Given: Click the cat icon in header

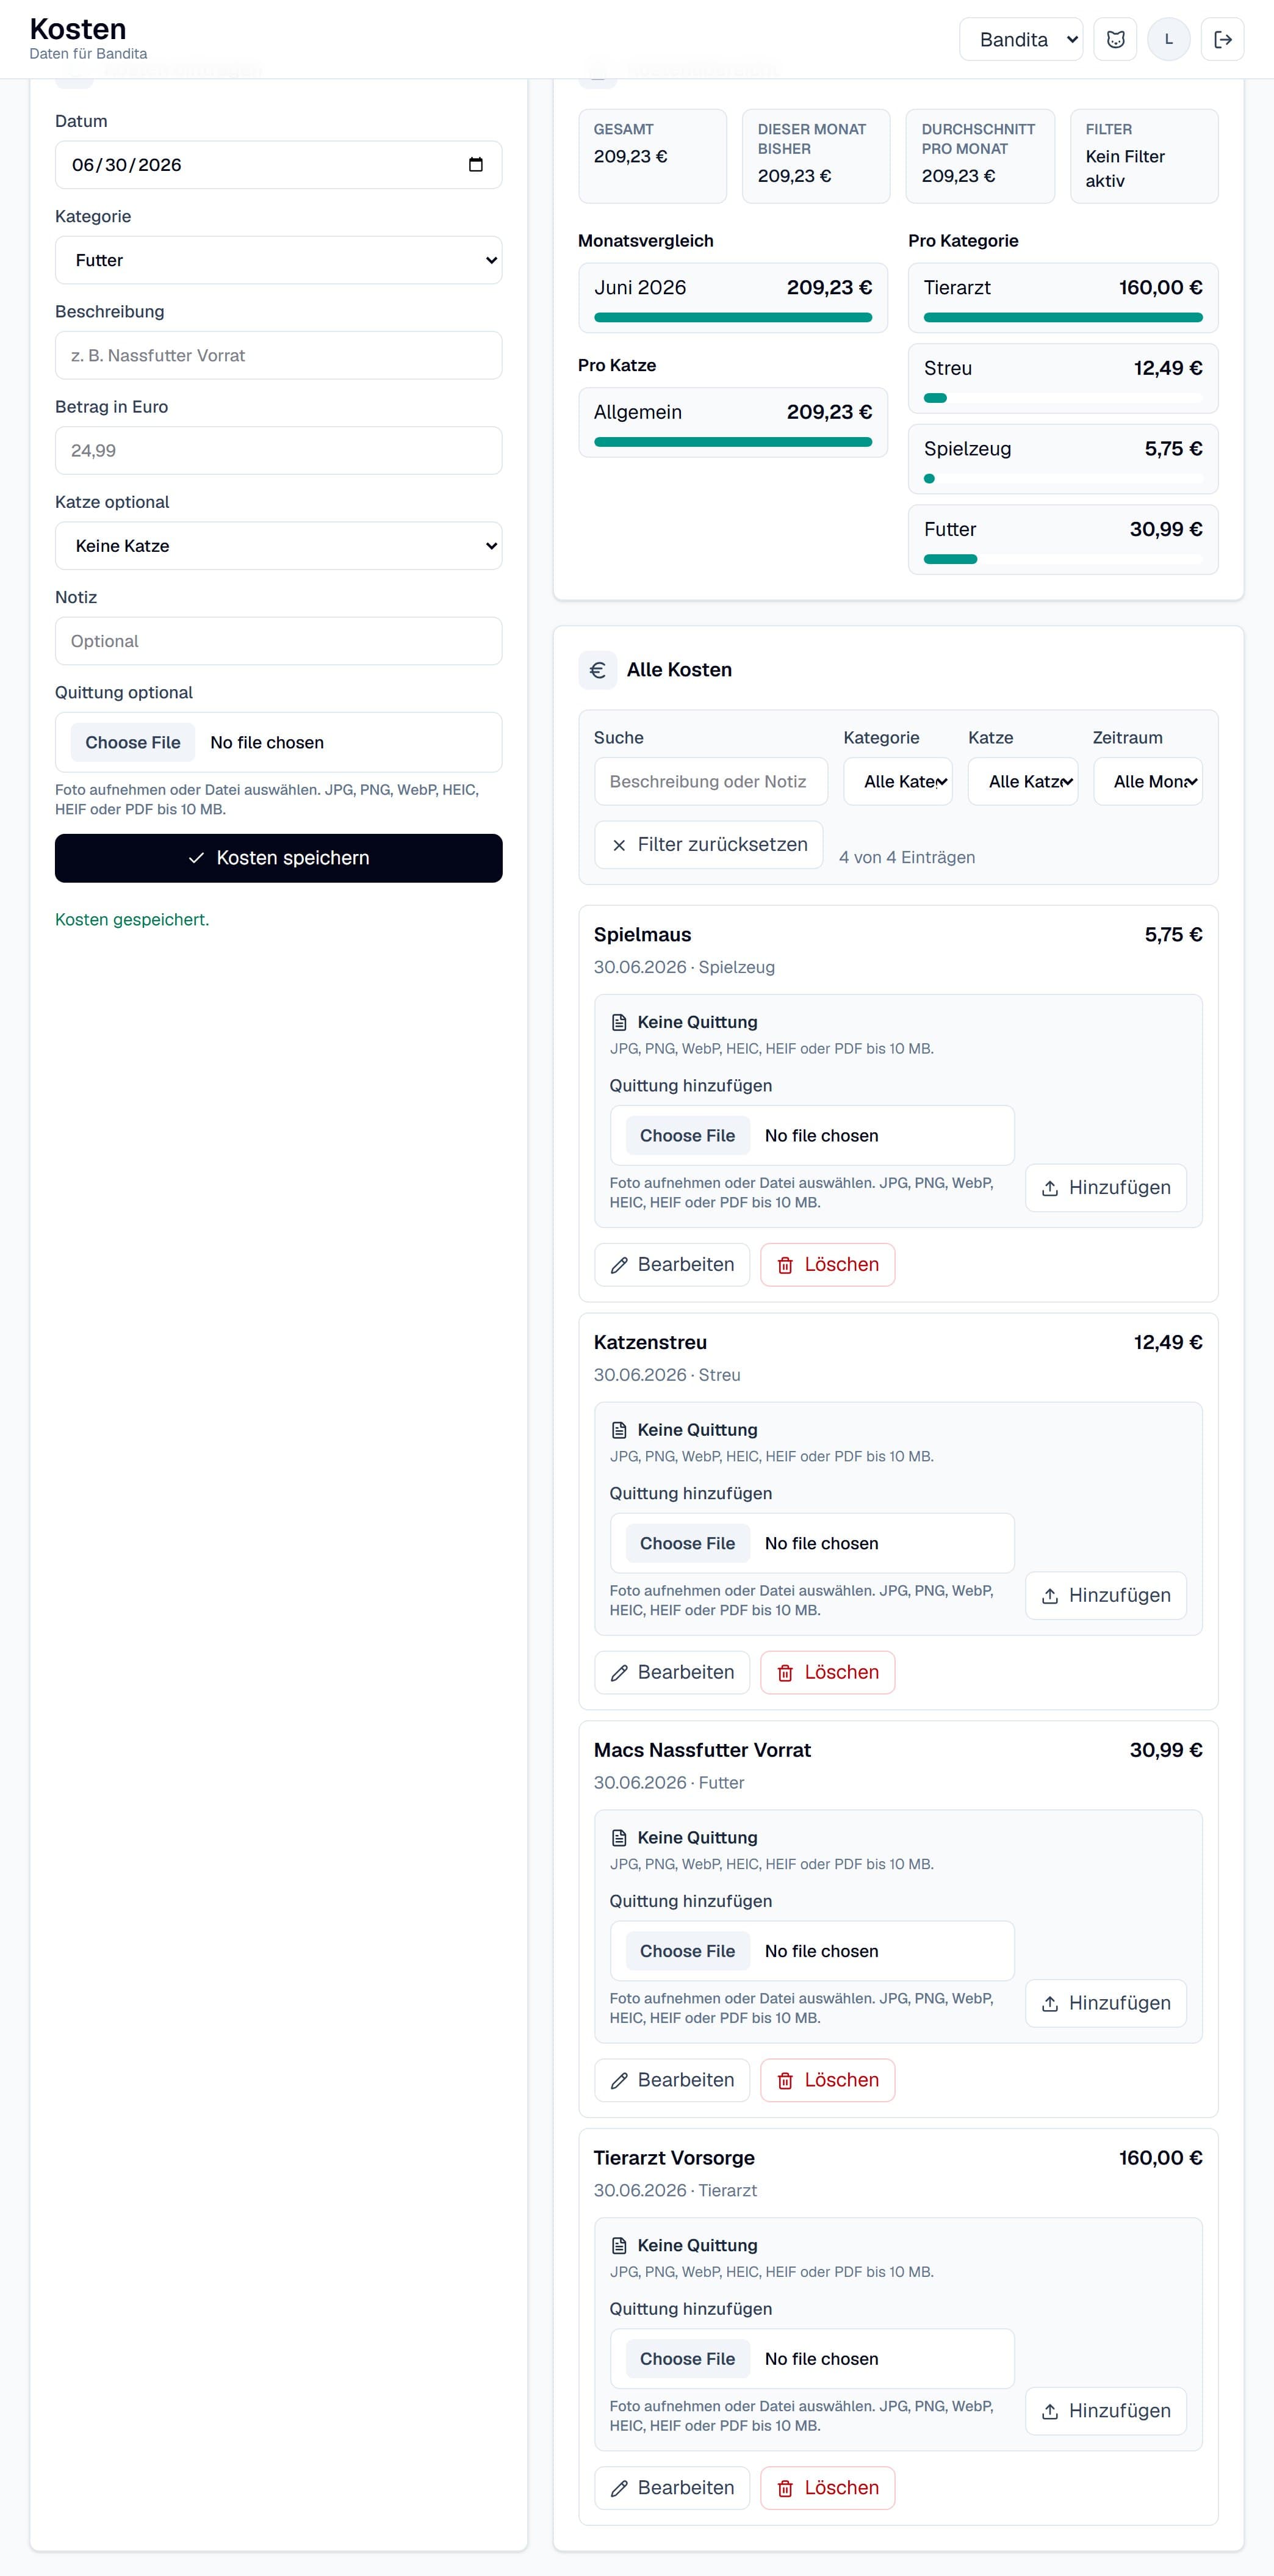Looking at the screenshot, I should click(x=1115, y=39).
